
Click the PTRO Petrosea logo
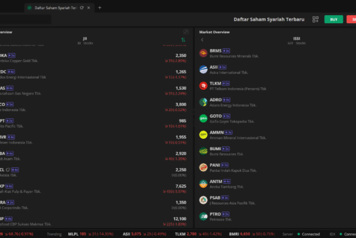click(x=204, y=216)
